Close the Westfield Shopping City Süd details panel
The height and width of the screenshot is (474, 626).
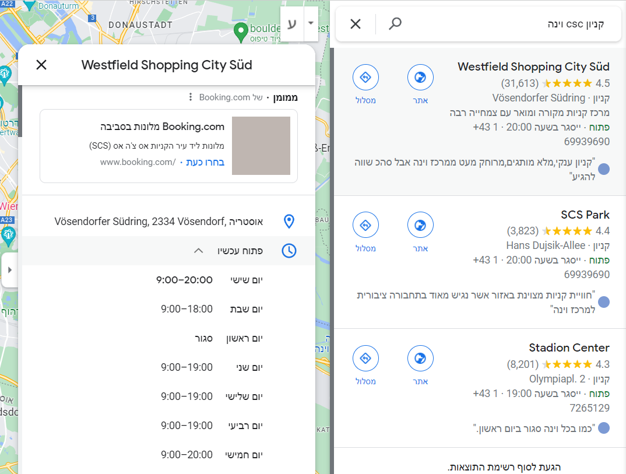click(x=41, y=65)
